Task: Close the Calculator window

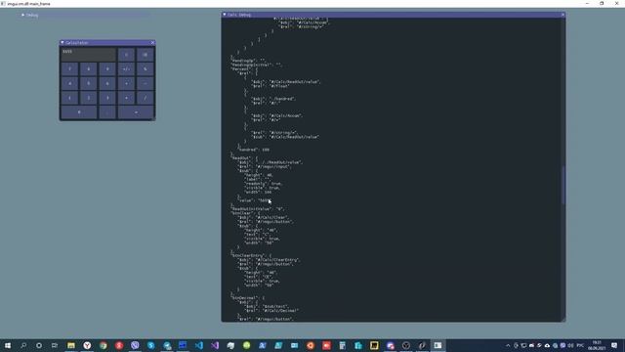Action: [152, 42]
